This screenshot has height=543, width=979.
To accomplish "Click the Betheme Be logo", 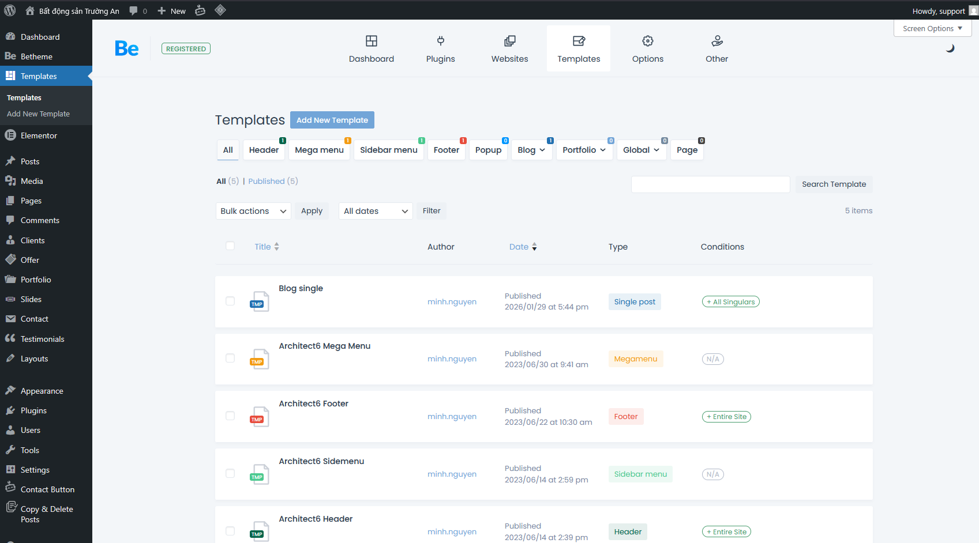I will click(127, 48).
